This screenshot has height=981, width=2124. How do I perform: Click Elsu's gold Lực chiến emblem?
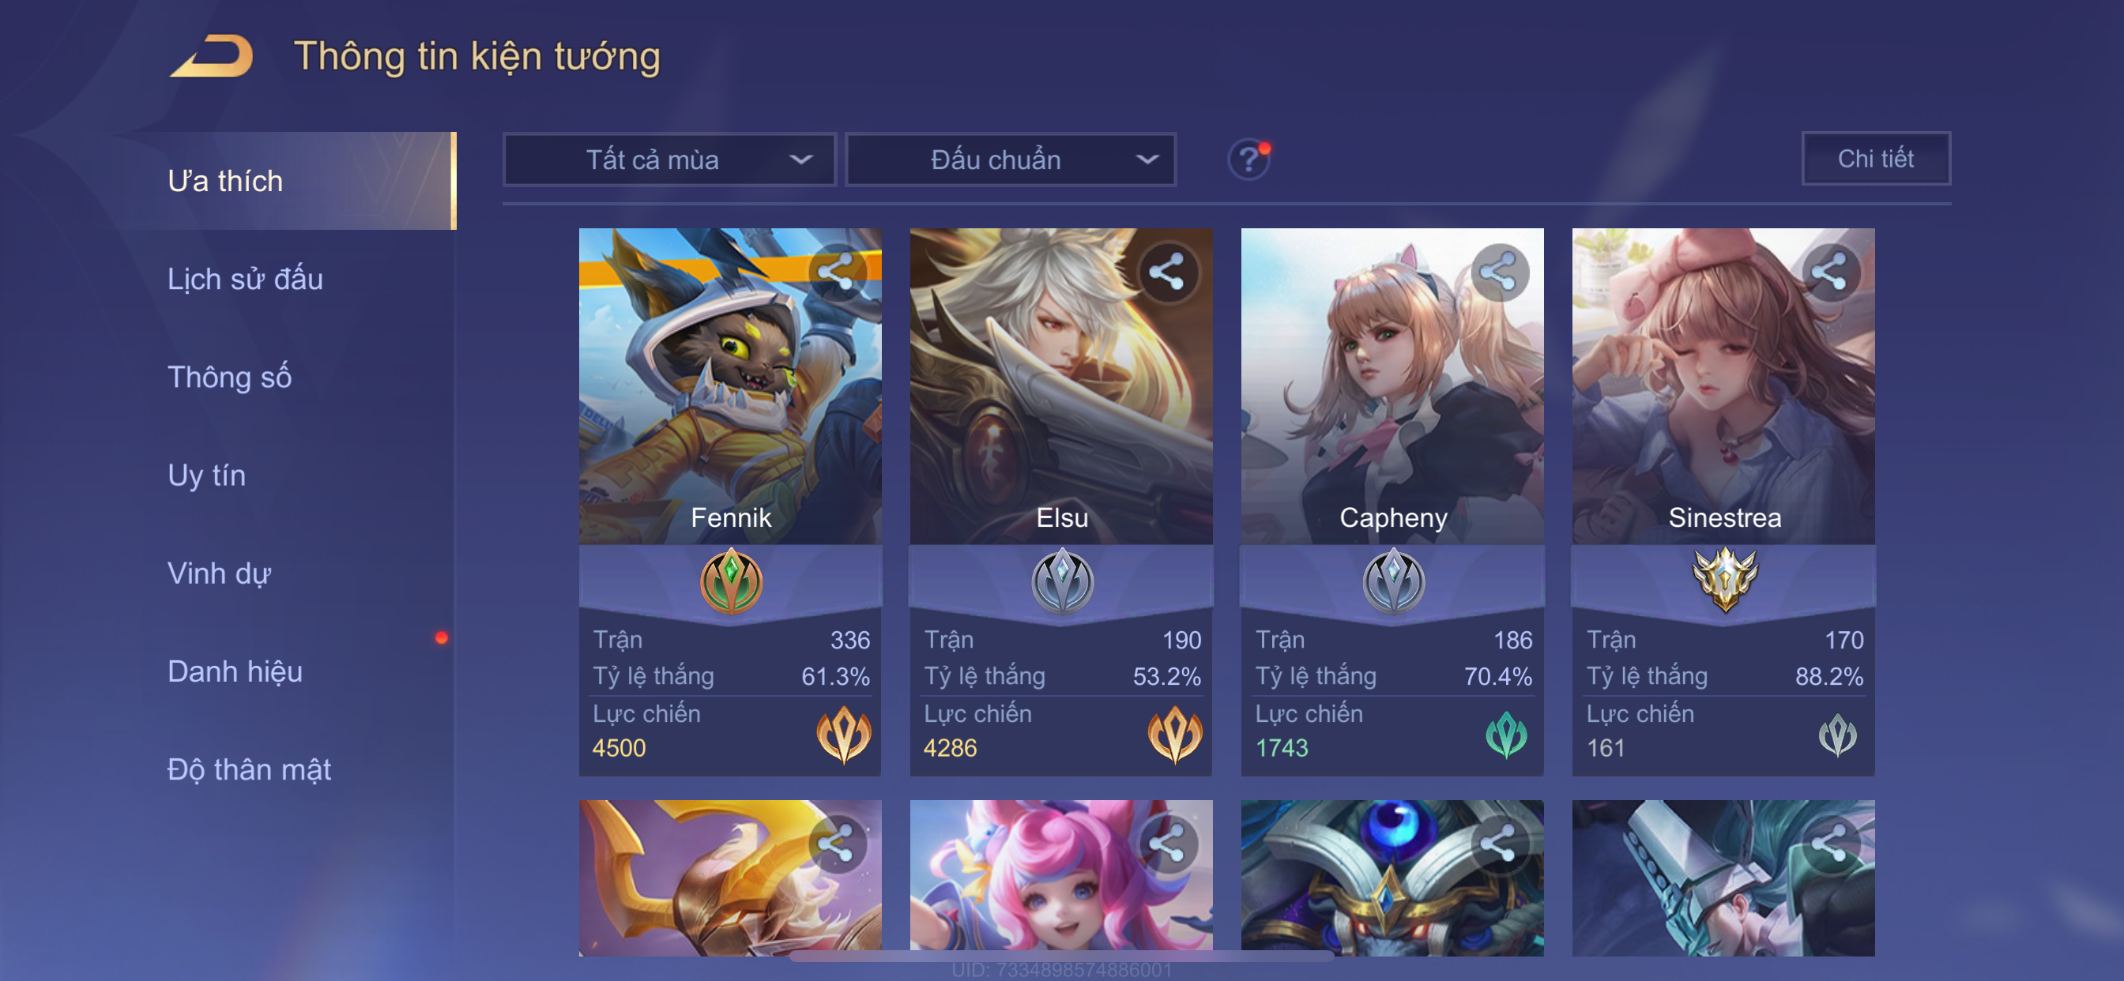pyautogui.click(x=1175, y=734)
